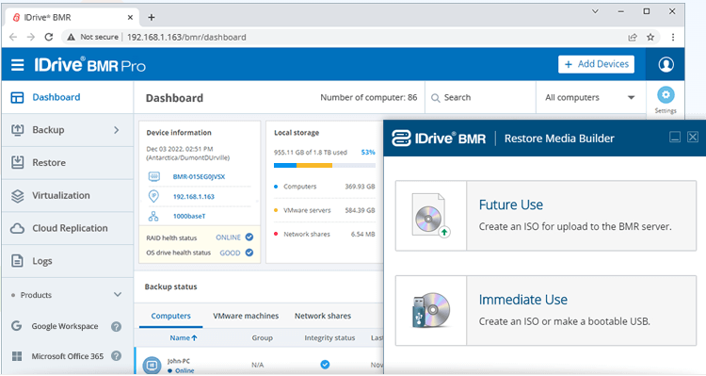Open the user account profile icon
Image resolution: width=706 pixels, height=376 pixels.
[x=666, y=64]
